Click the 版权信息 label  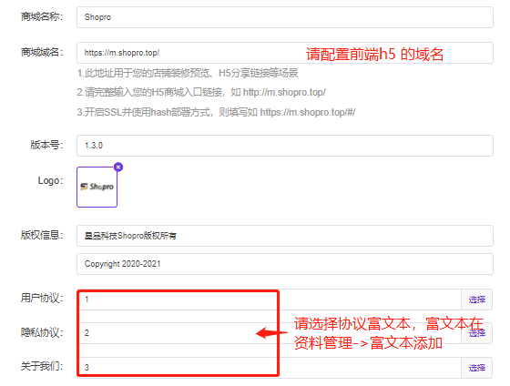(42, 235)
